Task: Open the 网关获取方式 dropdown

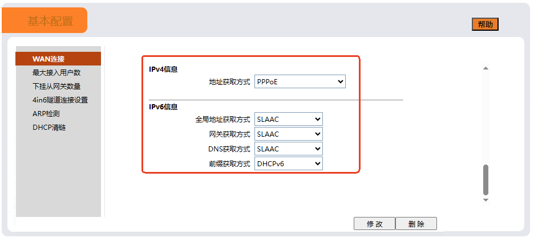Action: pyautogui.click(x=289, y=134)
